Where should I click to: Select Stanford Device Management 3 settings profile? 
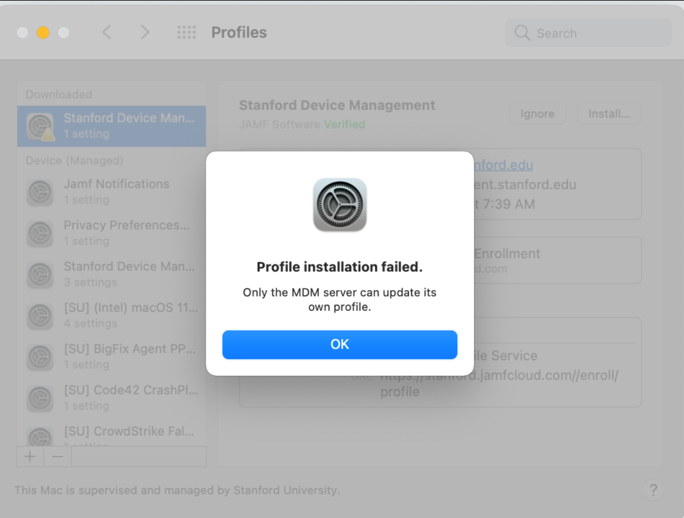pyautogui.click(x=111, y=274)
